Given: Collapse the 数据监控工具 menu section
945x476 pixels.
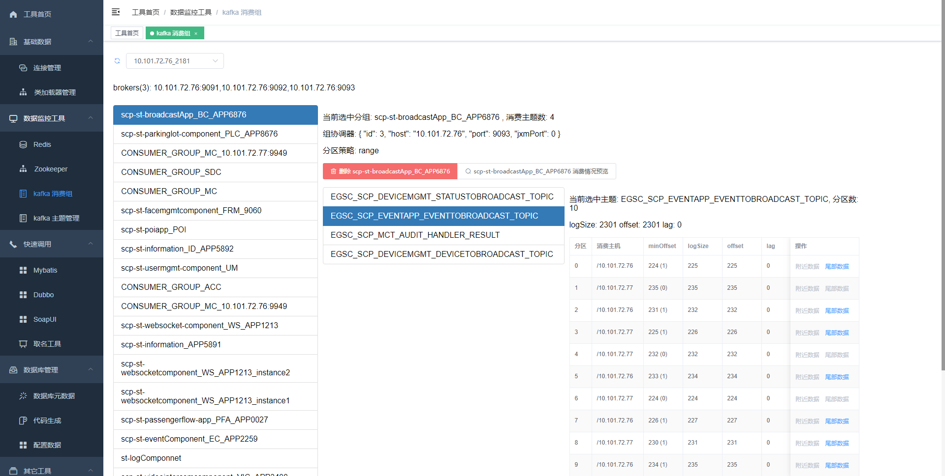Looking at the screenshot, I should point(91,118).
